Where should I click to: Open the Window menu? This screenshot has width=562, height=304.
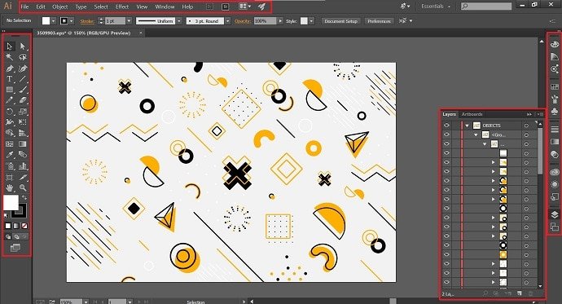tap(165, 7)
